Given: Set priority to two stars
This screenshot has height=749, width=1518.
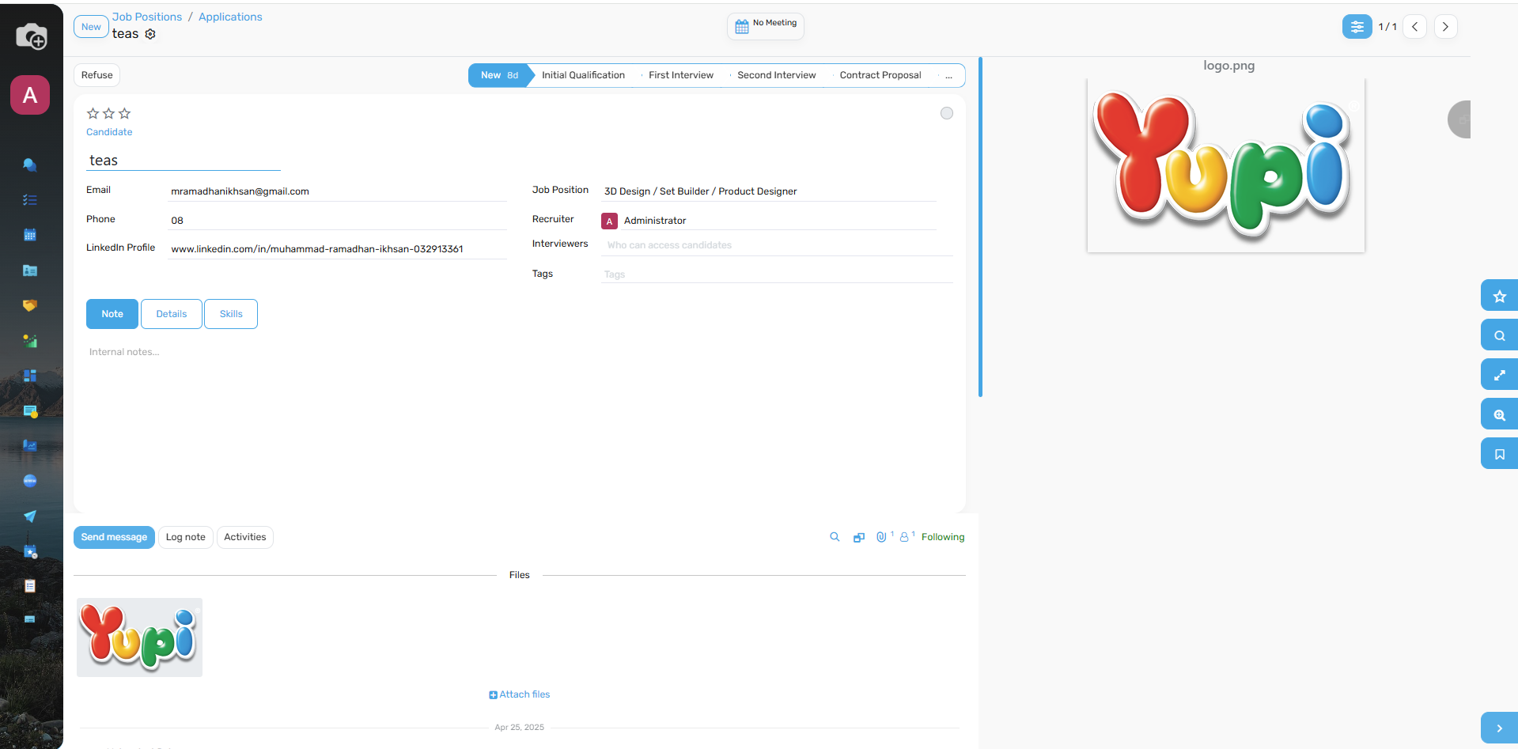Looking at the screenshot, I should click(109, 114).
